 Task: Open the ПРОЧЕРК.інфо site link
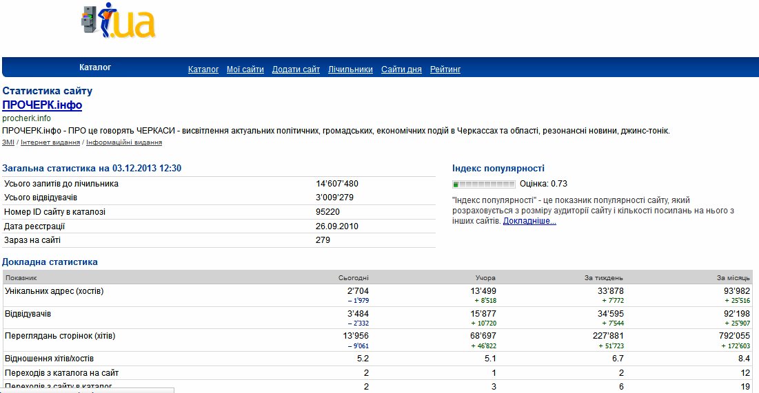coord(42,105)
